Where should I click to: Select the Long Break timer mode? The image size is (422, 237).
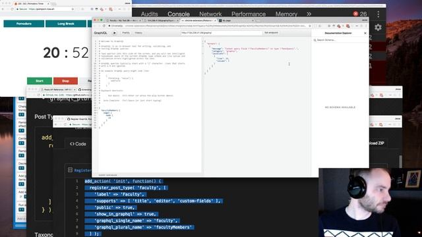(x=66, y=24)
